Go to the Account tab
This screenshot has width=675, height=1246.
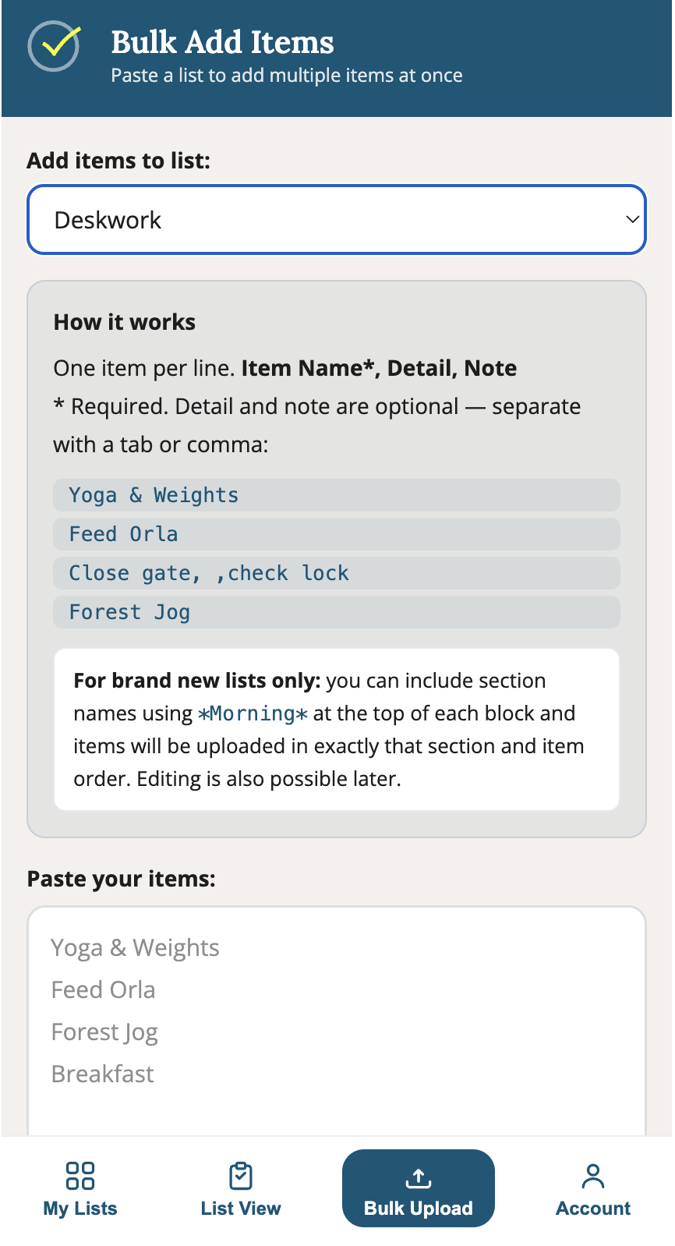593,1188
